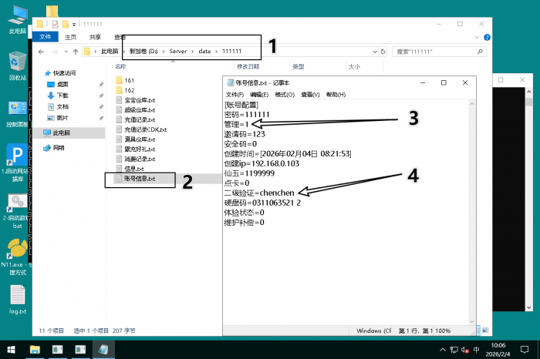
Task: Open 文件 tab in Explorer ribbon
Action: (x=45, y=37)
